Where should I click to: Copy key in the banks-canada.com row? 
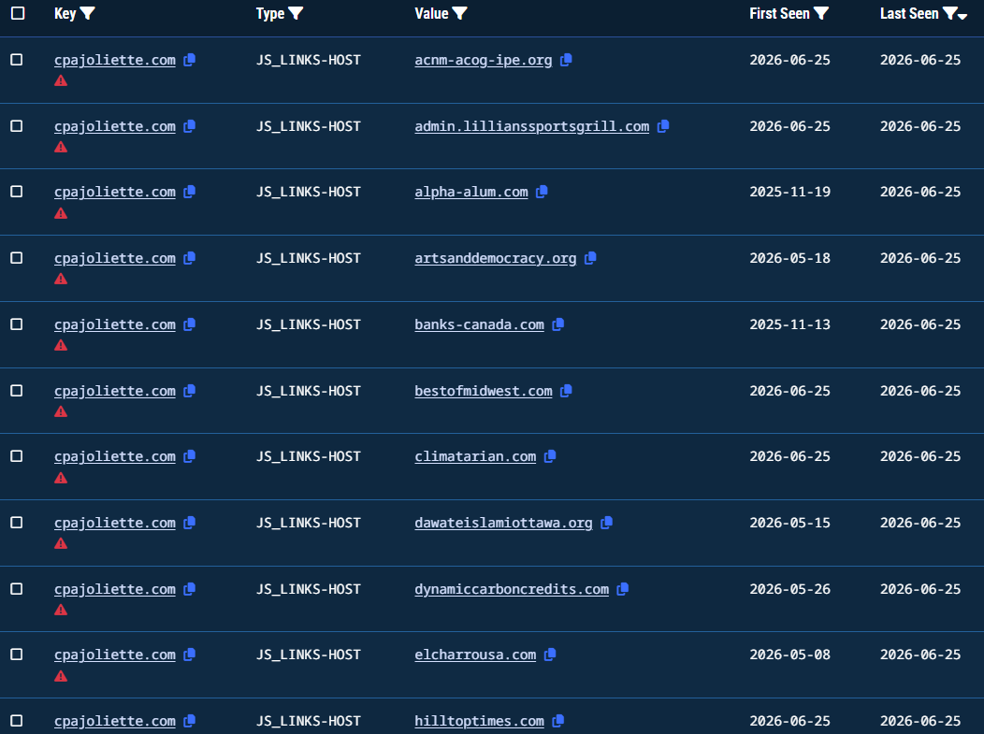tap(190, 324)
